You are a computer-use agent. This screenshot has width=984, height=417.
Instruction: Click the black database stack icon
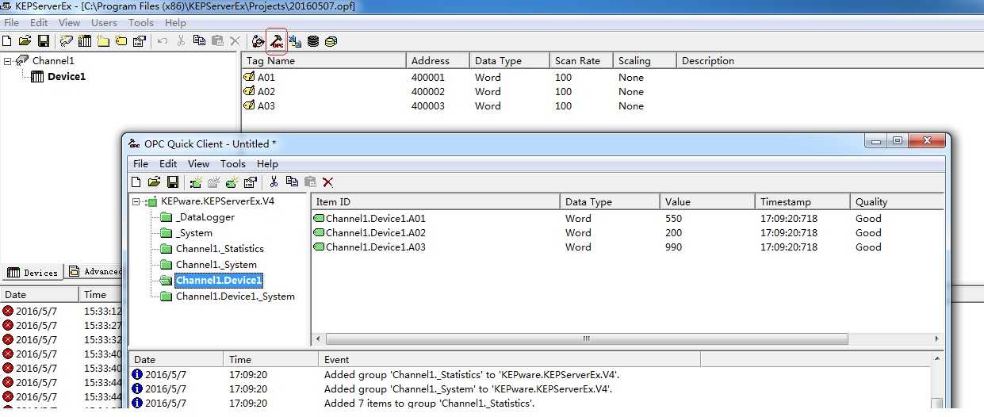[313, 41]
